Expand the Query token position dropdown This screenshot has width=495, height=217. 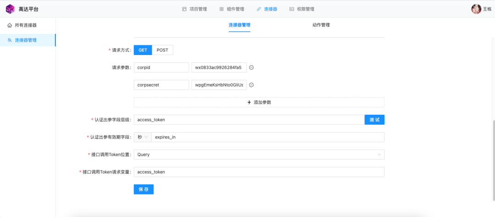coord(259,155)
